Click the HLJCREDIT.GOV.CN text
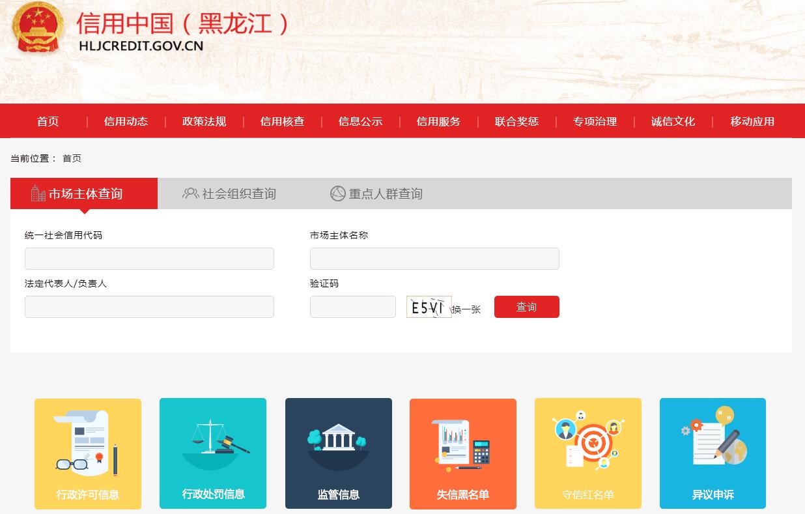 pos(141,46)
